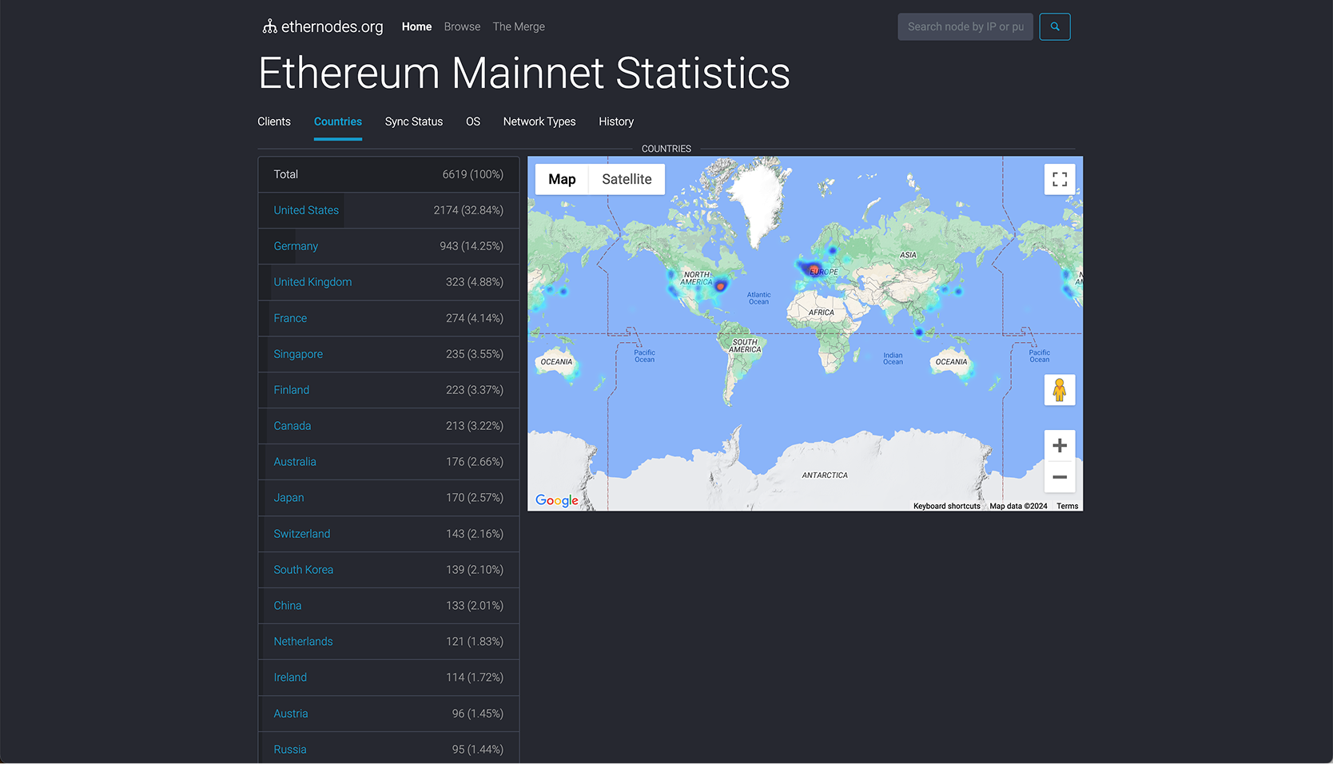Focus the Search node by IP field
This screenshot has height=764, width=1333.
coord(965,26)
